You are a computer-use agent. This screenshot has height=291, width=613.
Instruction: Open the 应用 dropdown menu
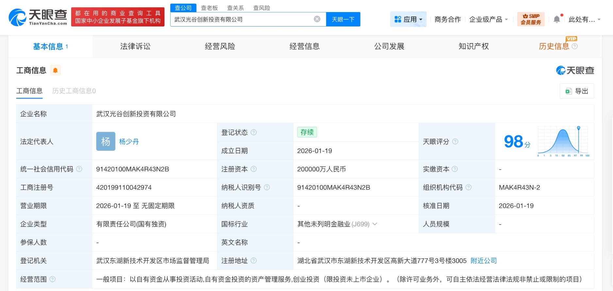[408, 19]
